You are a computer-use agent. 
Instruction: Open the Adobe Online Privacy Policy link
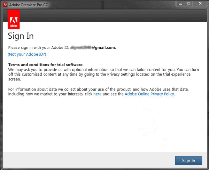tap(149, 94)
